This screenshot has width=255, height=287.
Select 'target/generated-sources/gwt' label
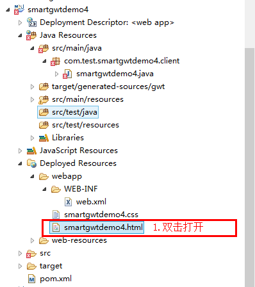pyautogui.click(x=108, y=86)
